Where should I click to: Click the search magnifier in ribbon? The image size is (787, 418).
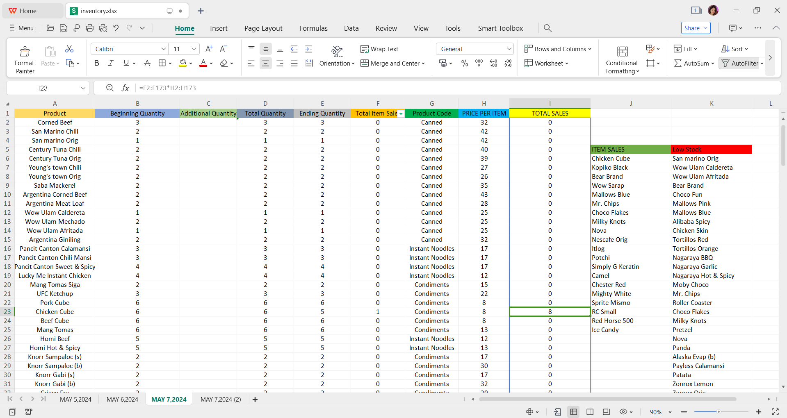click(547, 28)
